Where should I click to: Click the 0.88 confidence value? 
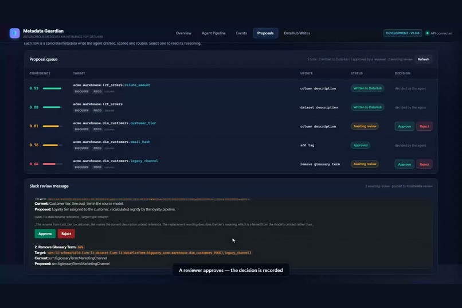(34, 107)
